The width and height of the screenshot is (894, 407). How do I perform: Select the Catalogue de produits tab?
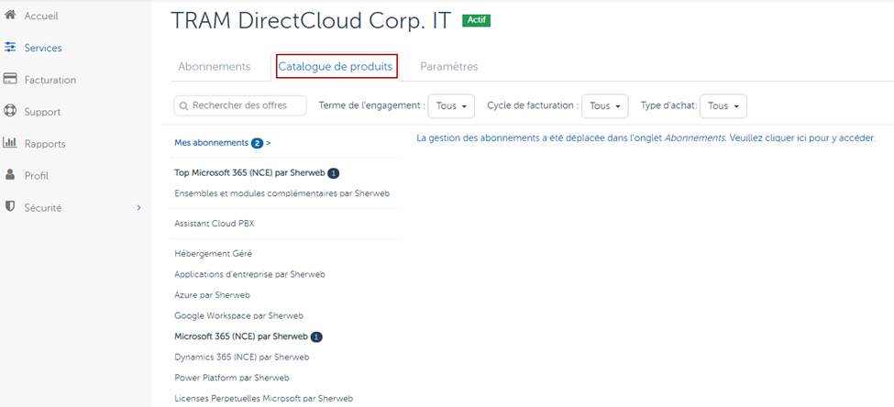coord(336,67)
